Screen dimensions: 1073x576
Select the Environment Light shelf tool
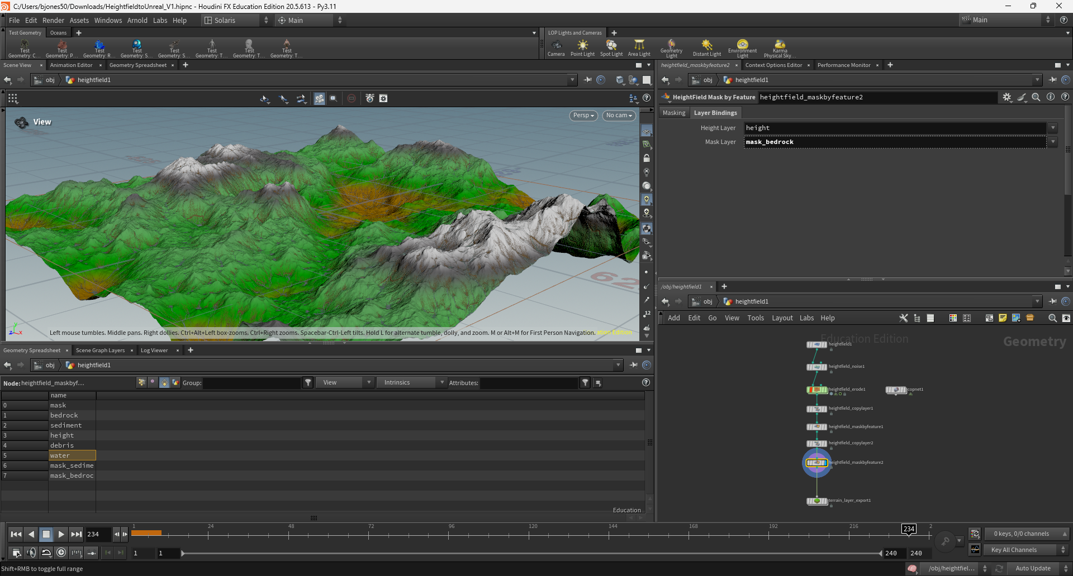[x=742, y=47]
